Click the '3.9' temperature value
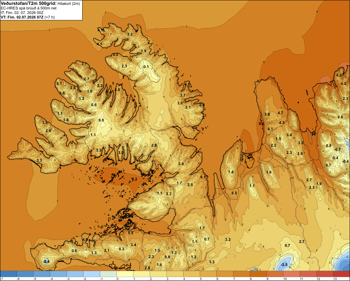 click(121, 153)
